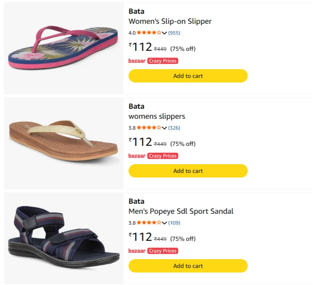This screenshot has height=285, width=313.
Task: Open the navy sport sandal image
Action: 63,238
